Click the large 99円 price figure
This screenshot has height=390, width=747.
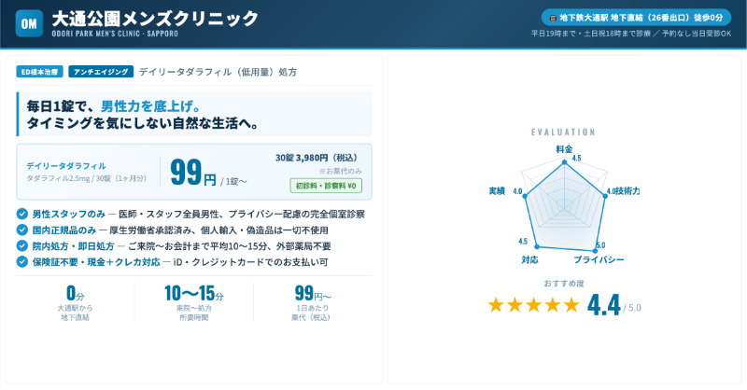[x=194, y=173]
